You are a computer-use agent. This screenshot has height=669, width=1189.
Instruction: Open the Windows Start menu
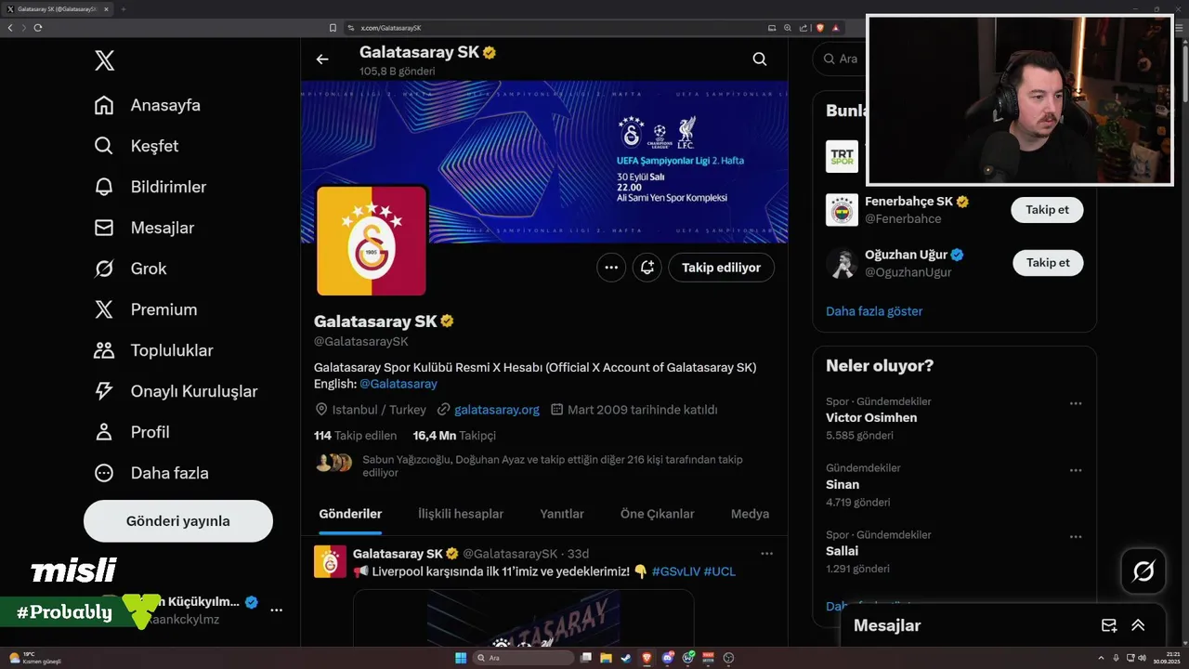460,658
